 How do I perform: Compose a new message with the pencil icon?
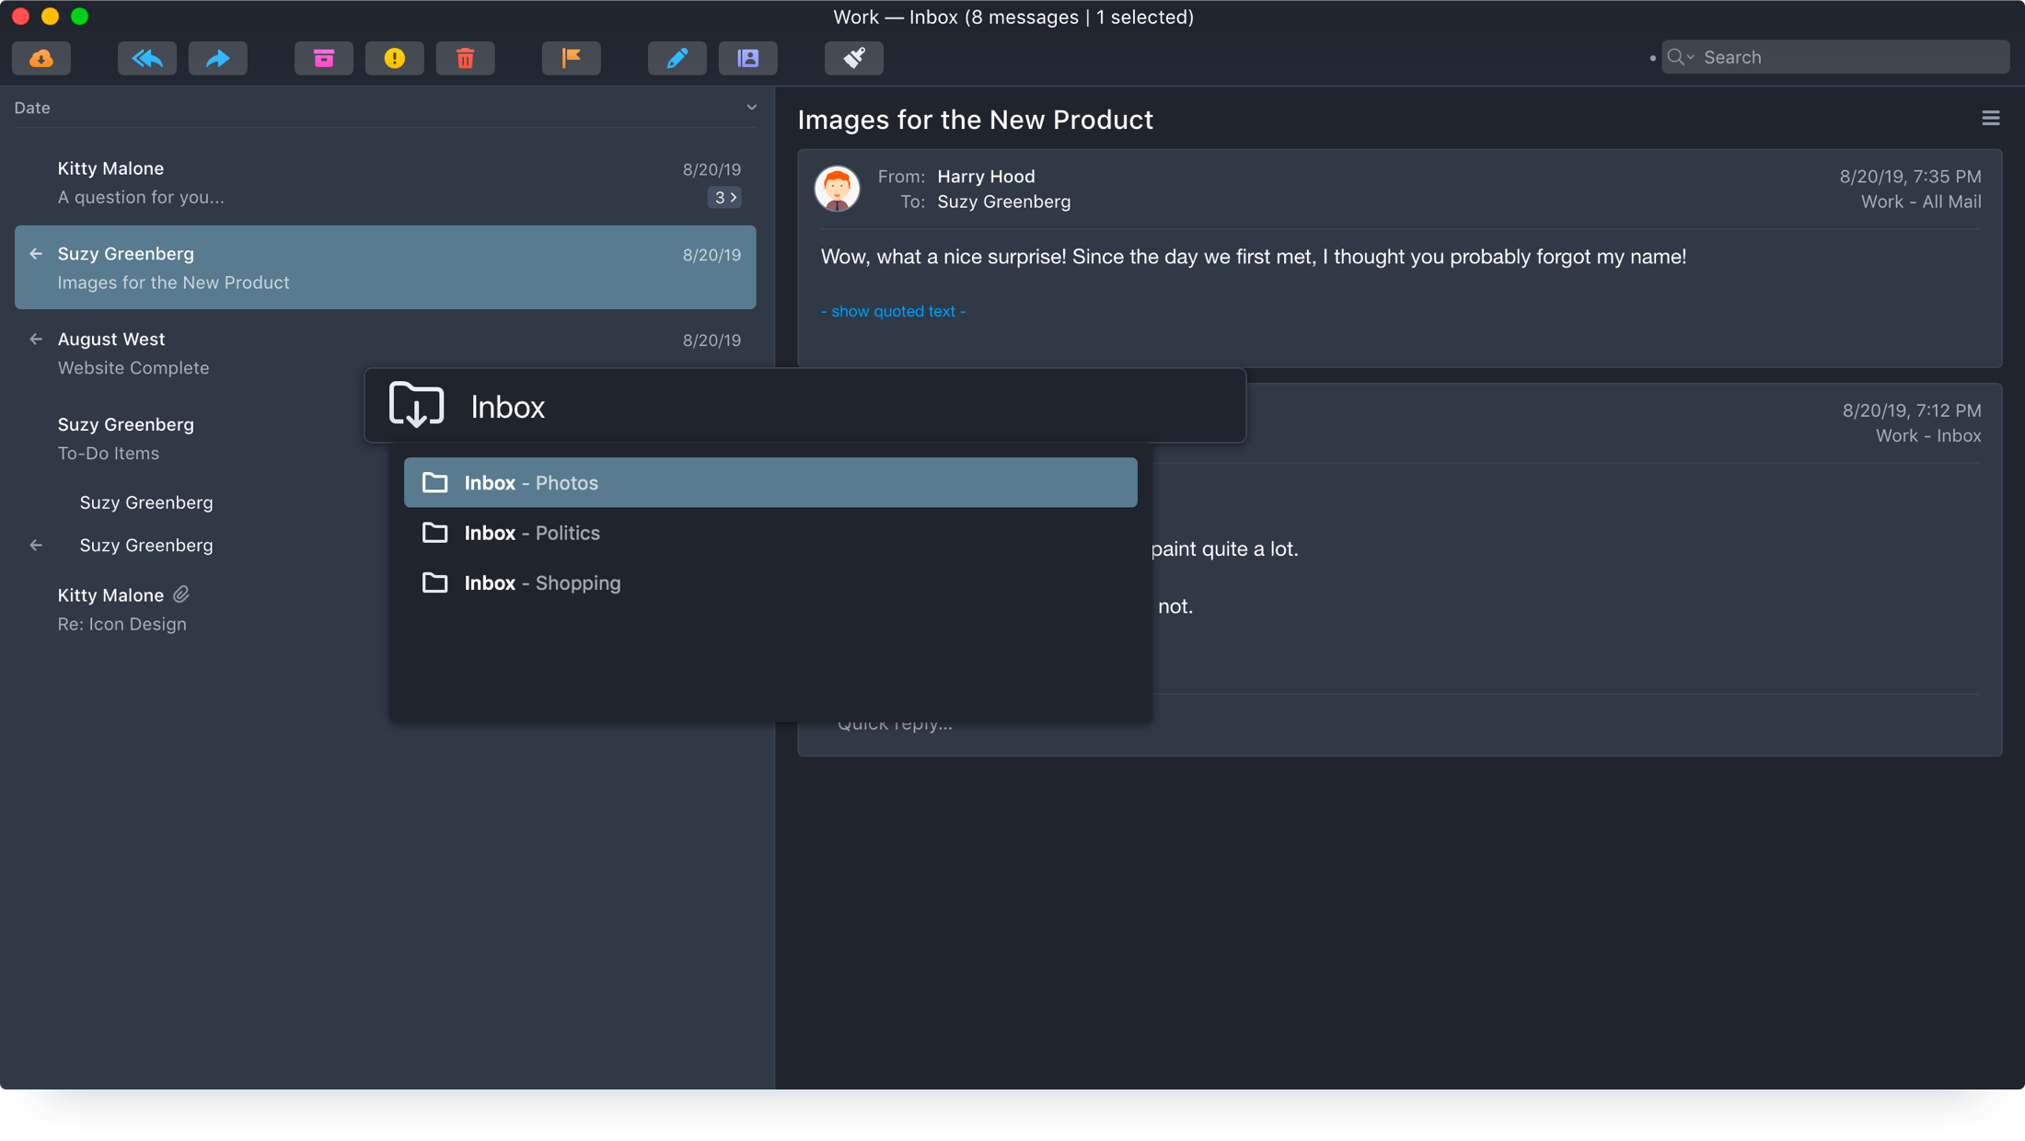click(677, 57)
